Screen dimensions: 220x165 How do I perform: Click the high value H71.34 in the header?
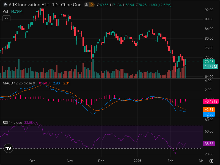pyautogui.click(x=116, y=5)
